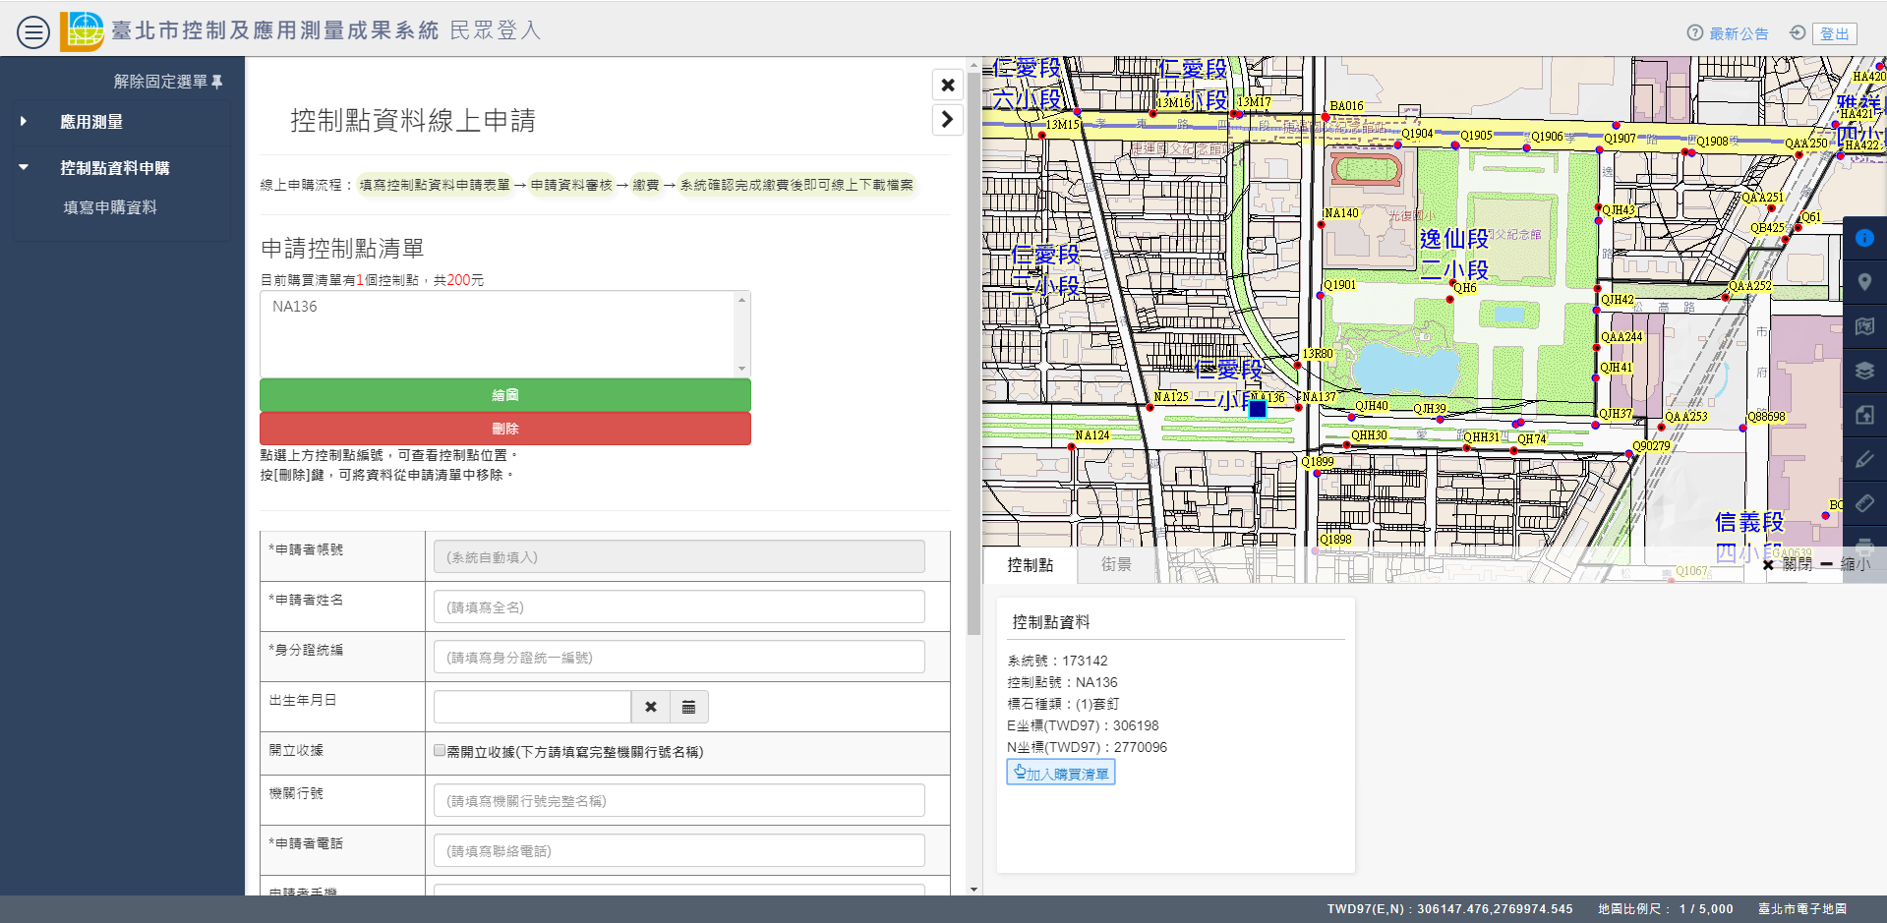Screen dimensions: 1887x923
Task: Select the pencil draw tool
Action: (1863, 459)
